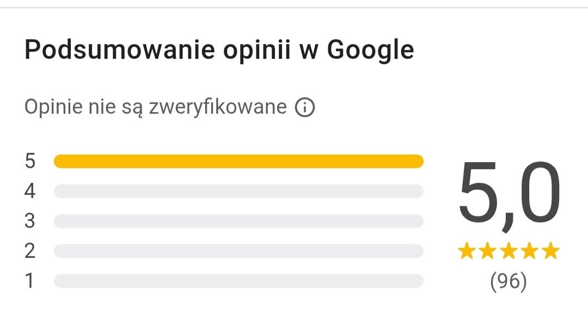Image resolution: width=588 pixels, height=329 pixels.
Task: Click the gray 4-star rating bar
Action: (238, 191)
